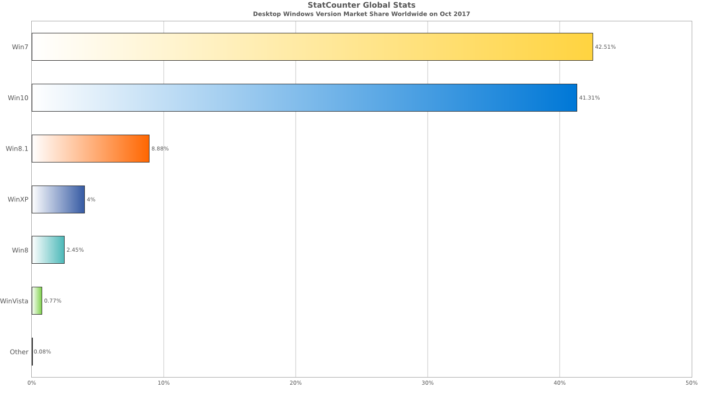Click the Win8.1 orange bar
Screen dimensions: 701x394
tap(90, 148)
